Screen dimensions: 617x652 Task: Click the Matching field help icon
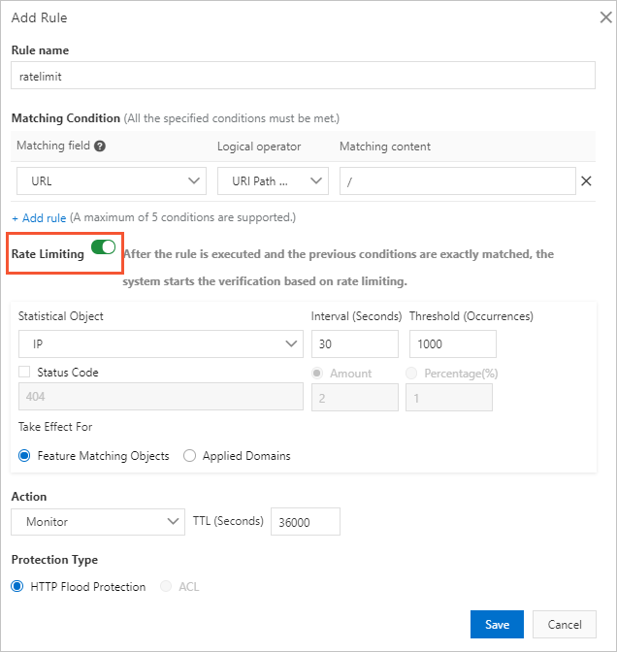pyautogui.click(x=99, y=147)
